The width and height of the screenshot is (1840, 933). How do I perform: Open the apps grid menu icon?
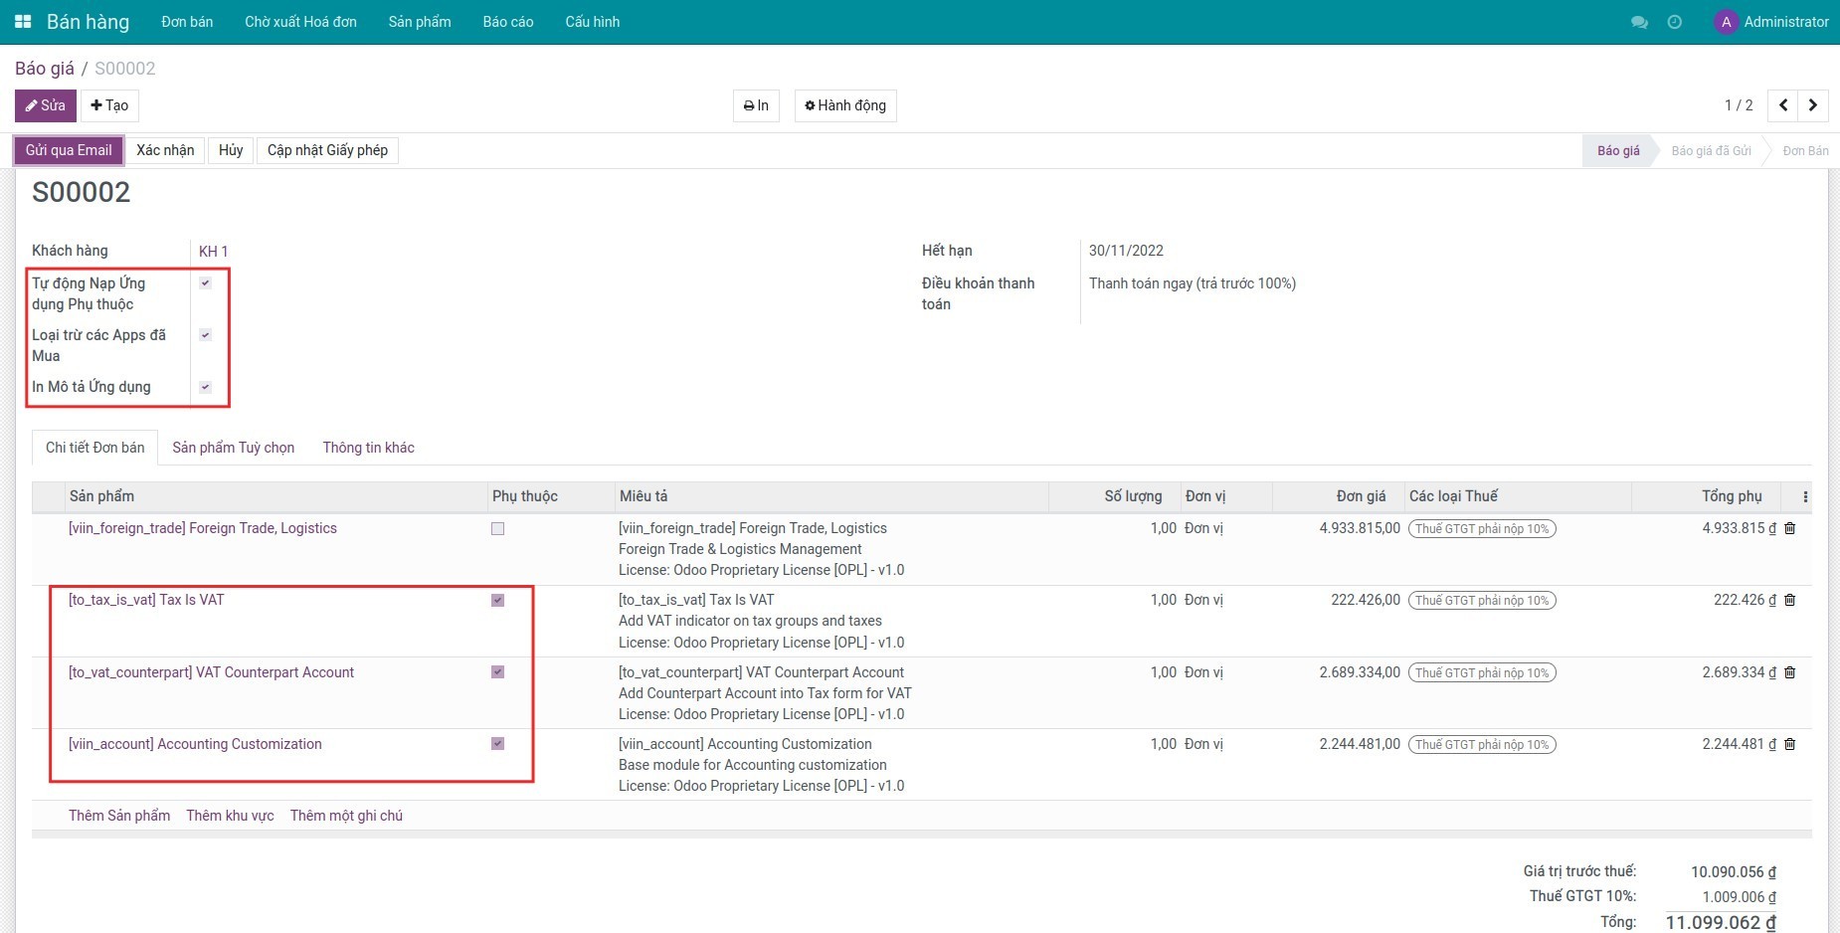23,22
